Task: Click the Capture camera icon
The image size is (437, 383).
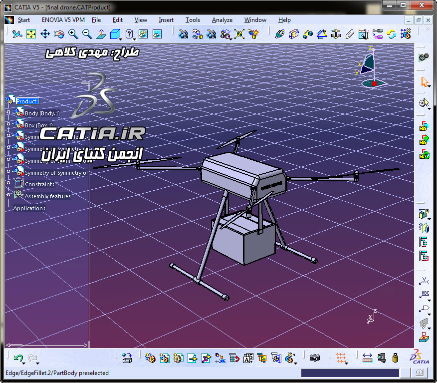Action: (315, 358)
